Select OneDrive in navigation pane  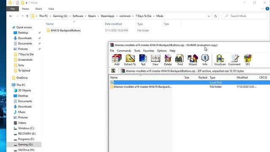point(22,78)
